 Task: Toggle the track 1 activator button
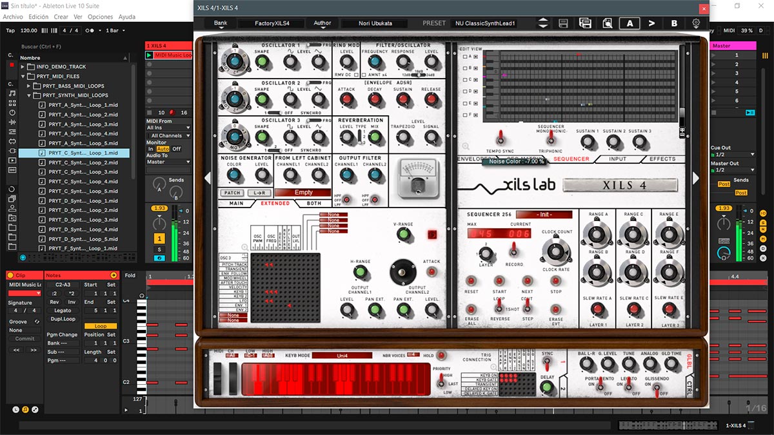(x=159, y=238)
